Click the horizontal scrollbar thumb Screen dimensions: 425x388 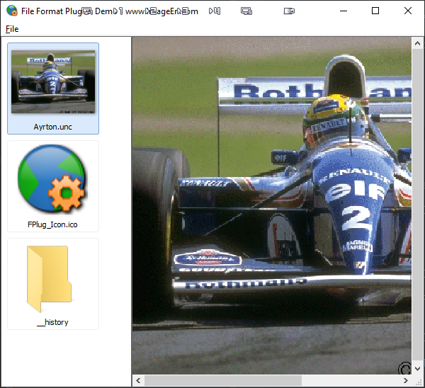click(x=223, y=380)
